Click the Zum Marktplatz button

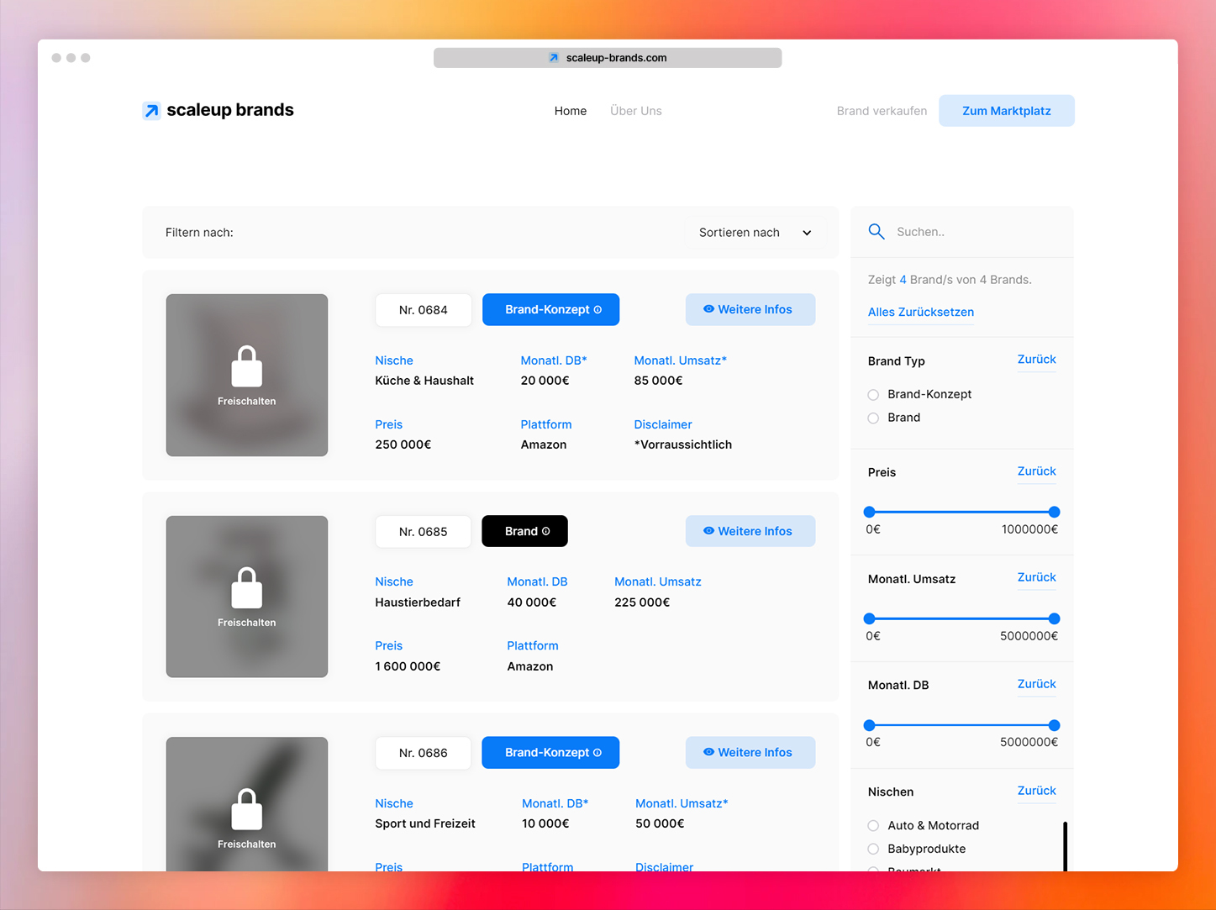[1007, 111]
